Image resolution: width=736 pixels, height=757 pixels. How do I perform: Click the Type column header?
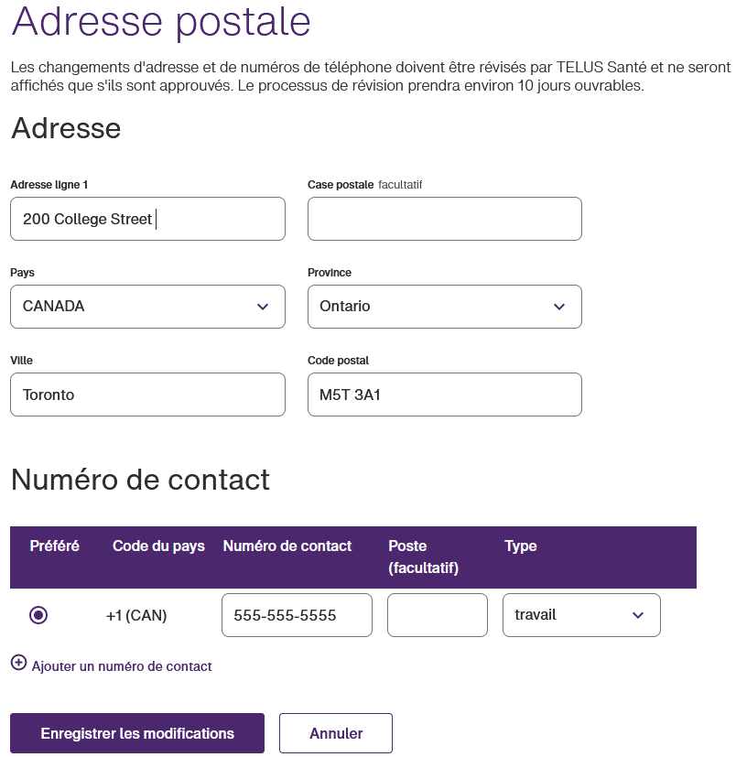(x=521, y=546)
